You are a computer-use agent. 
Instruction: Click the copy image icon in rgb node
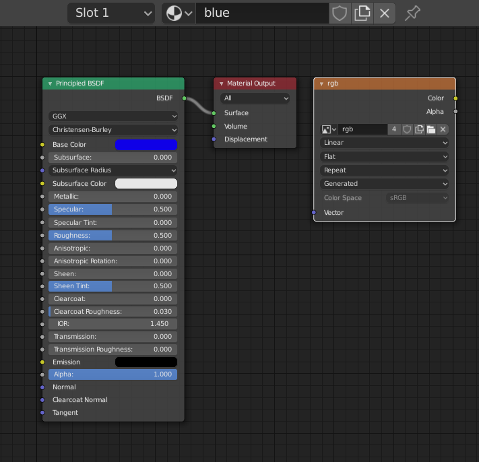point(419,129)
